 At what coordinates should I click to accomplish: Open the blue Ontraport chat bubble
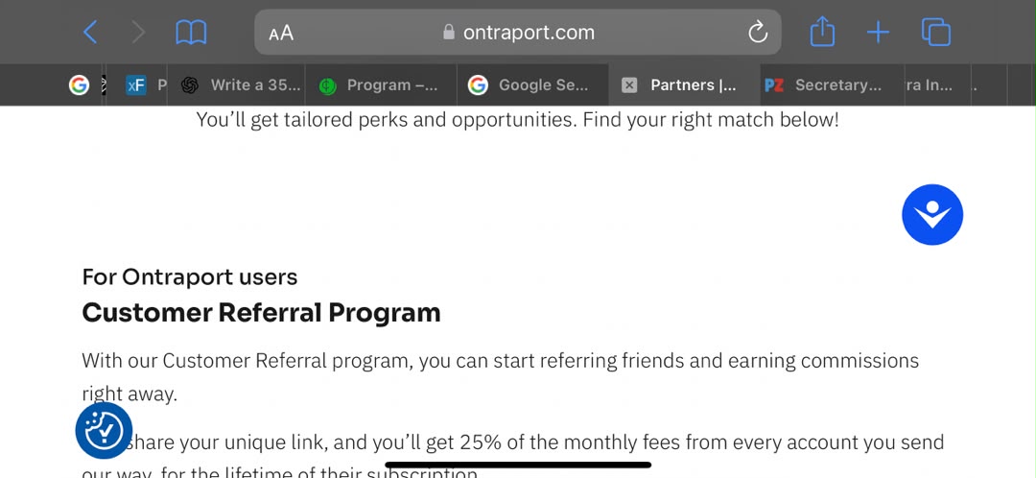click(932, 214)
